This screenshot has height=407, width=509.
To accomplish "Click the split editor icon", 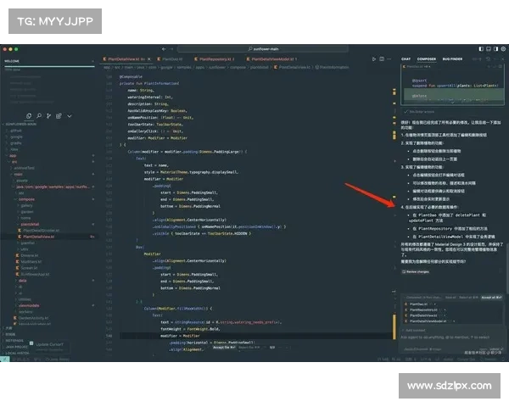I will [383, 59].
